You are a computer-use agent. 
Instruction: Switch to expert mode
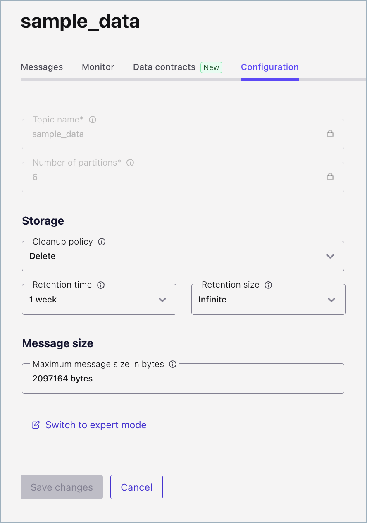[96, 425]
